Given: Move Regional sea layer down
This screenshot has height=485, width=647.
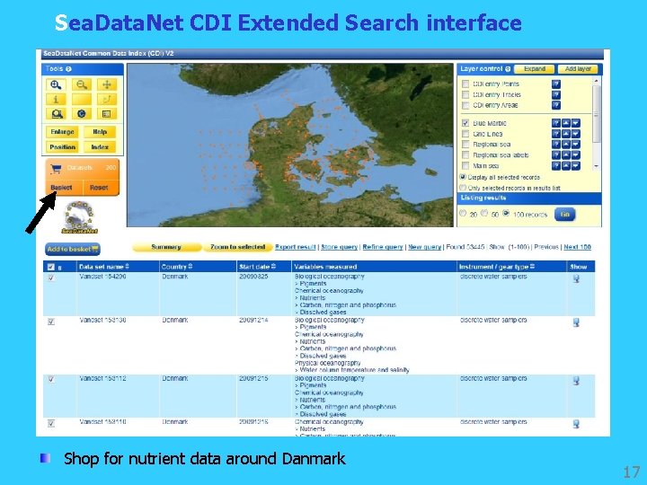Looking at the screenshot, I should [x=576, y=145].
